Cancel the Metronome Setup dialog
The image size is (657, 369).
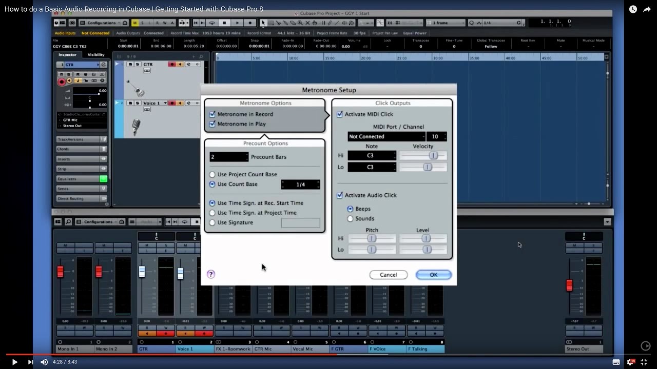tap(389, 274)
